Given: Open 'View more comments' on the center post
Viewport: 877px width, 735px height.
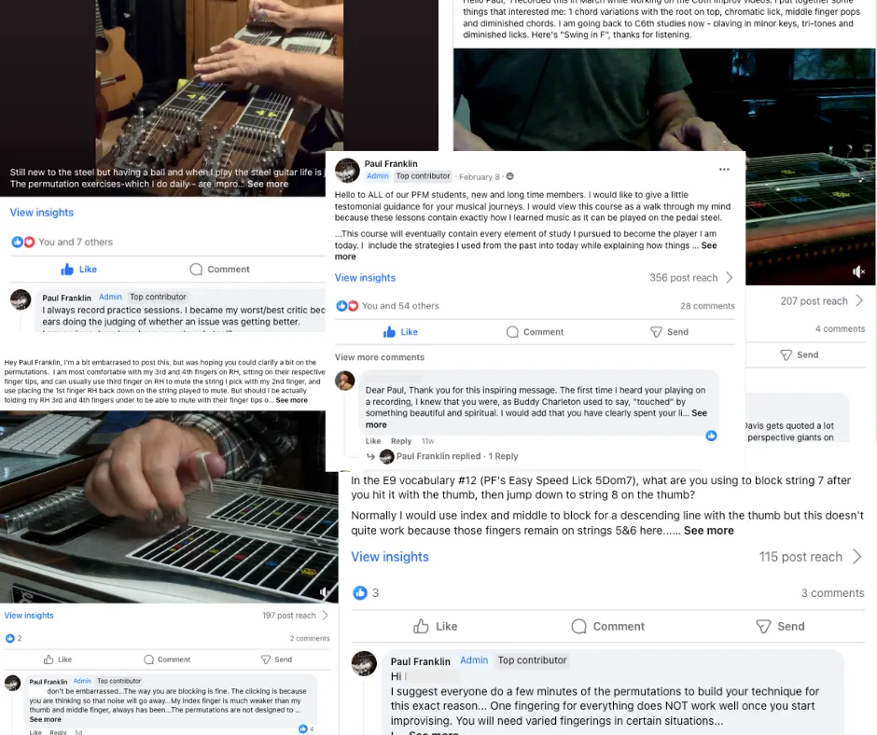Looking at the screenshot, I should [379, 357].
